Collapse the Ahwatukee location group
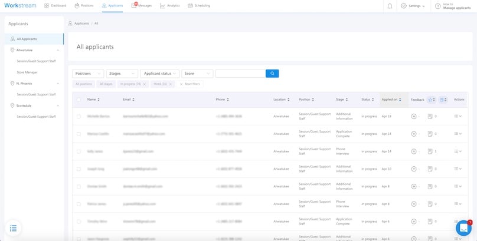Viewport: 477px width, 241px height. 58,51
